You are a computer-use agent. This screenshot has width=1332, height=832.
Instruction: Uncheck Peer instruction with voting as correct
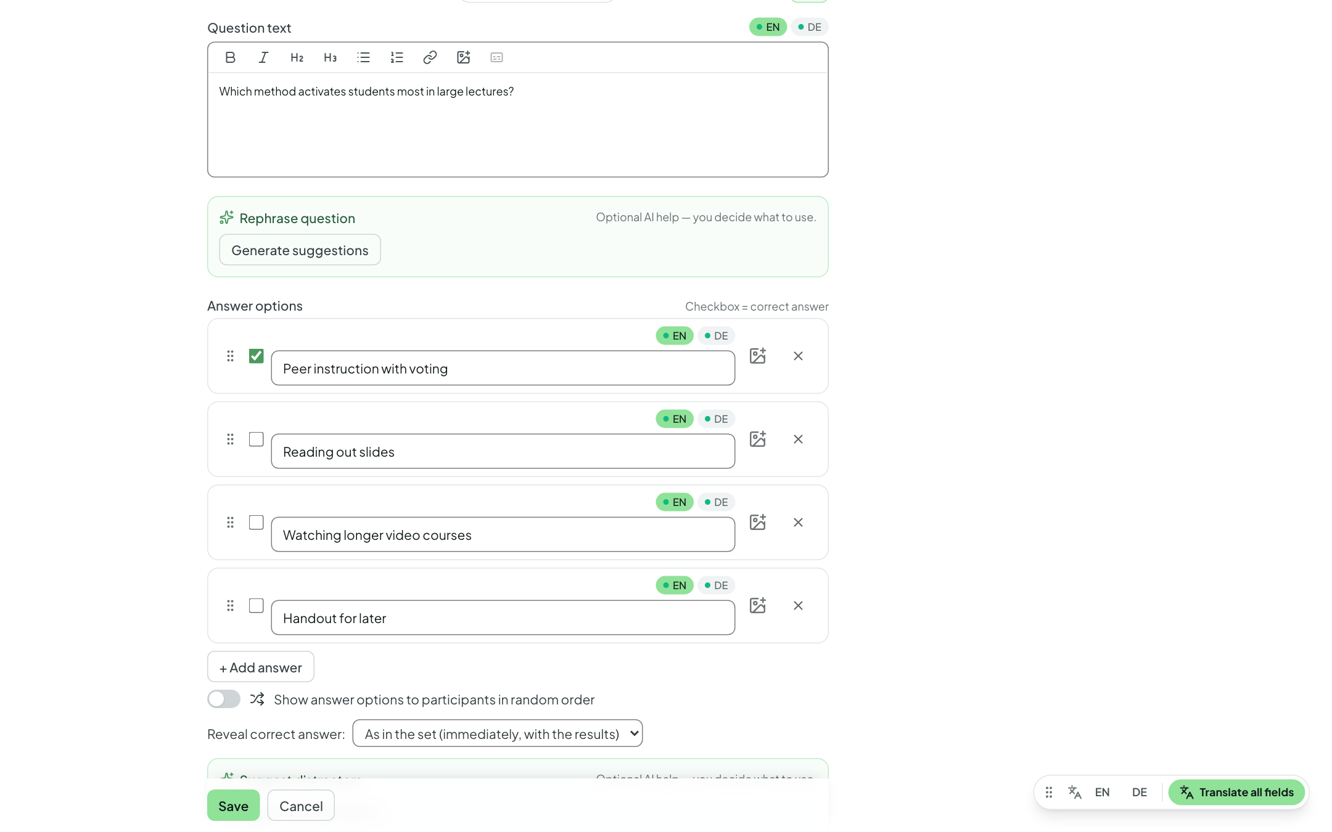coord(256,356)
